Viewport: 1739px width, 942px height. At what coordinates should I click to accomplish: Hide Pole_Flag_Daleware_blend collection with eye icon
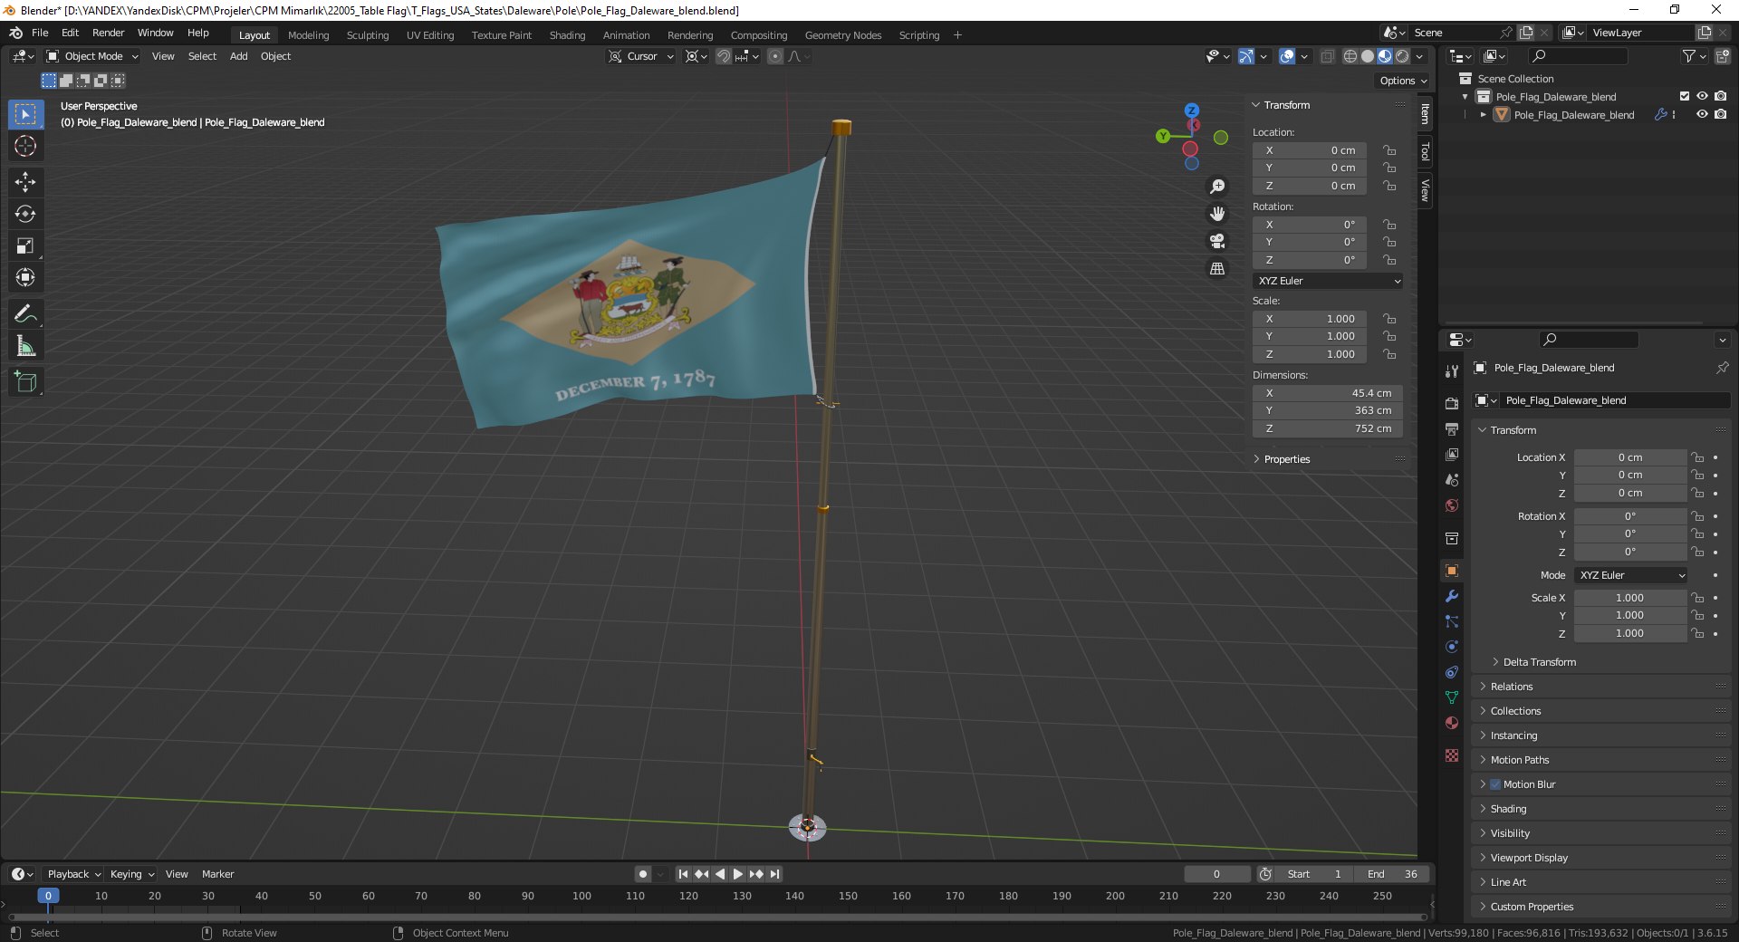(x=1702, y=96)
